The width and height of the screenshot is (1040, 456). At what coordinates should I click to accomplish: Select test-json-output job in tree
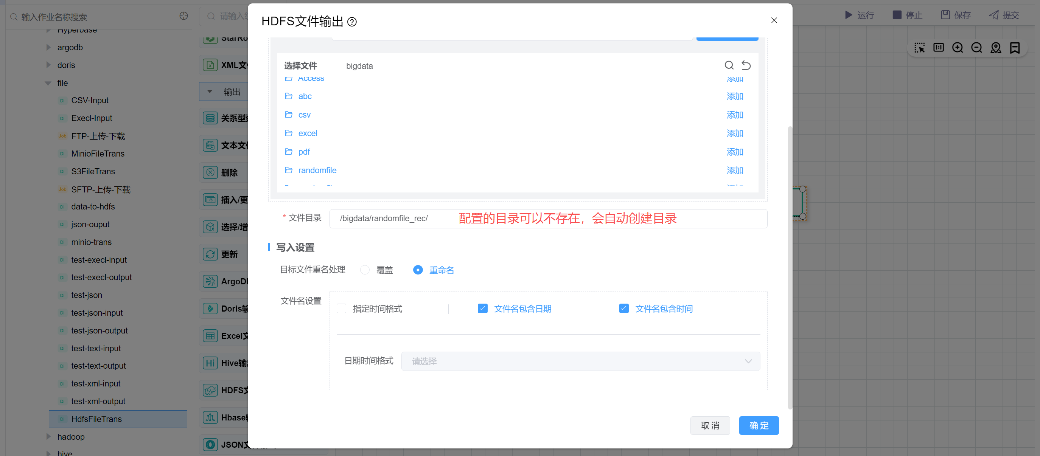pyautogui.click(x=99, y=330)
